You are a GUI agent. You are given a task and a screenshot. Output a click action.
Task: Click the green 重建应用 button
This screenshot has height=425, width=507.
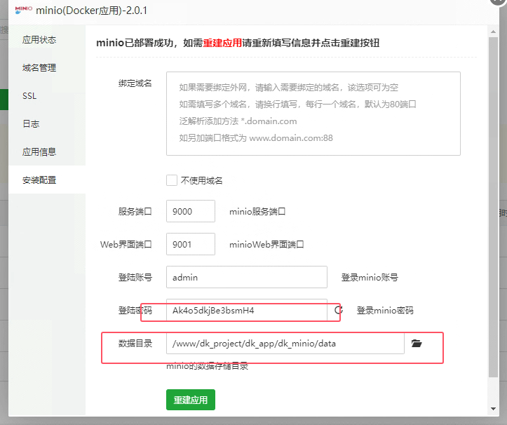[191, 400]
